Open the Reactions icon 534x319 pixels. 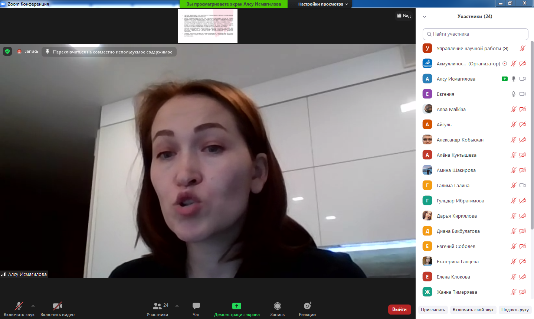click(x=307, y=306)
